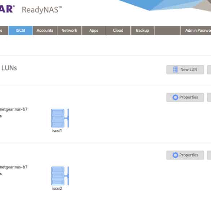Open the Backup tab
Viewport: 211px width, 211px height.
(142, 30)
